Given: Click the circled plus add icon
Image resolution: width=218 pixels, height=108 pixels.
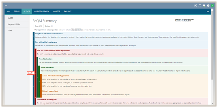Looking at the screenshot, I should coord(196,6).
